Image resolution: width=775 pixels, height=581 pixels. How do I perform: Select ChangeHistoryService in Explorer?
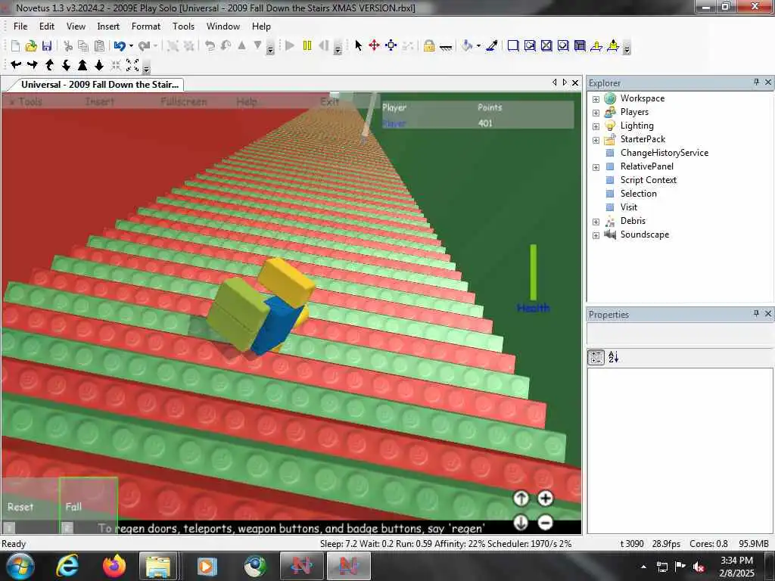(664, 153)
